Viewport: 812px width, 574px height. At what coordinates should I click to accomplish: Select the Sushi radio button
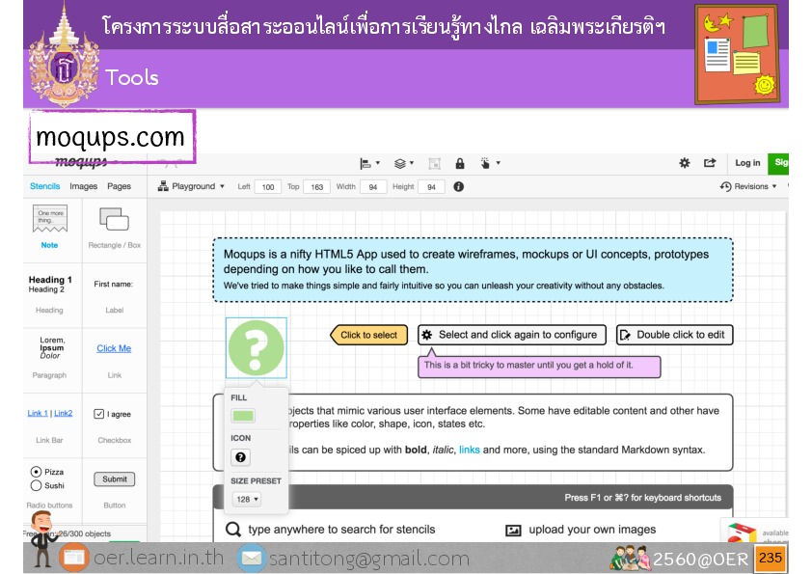(36, 485)
